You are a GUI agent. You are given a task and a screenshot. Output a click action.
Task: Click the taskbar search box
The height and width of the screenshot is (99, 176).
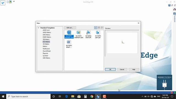pyautogui.click(x=28, y=97)
